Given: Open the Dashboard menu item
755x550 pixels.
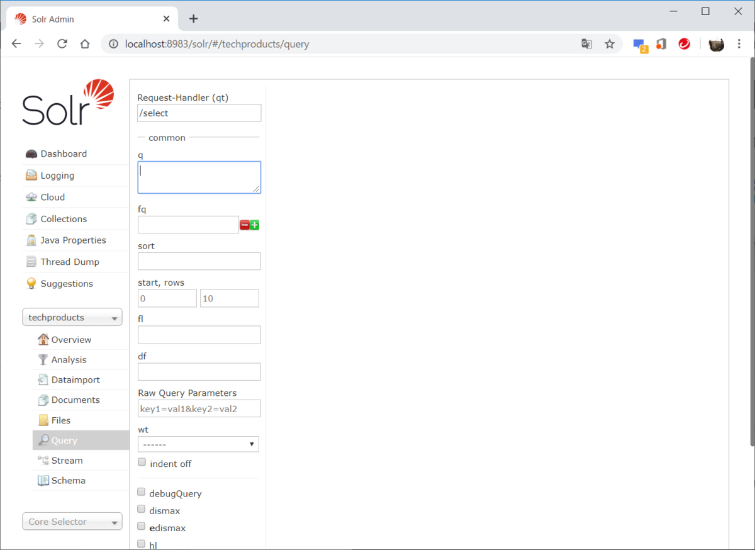Looking at the screenshot, I should pyautogui.click(x=64, y=154).
